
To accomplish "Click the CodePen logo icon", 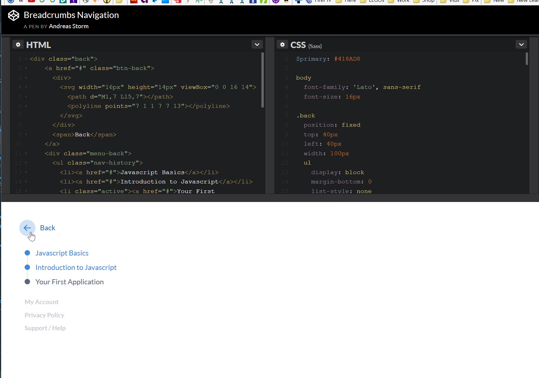I will [x=14, y=15].
